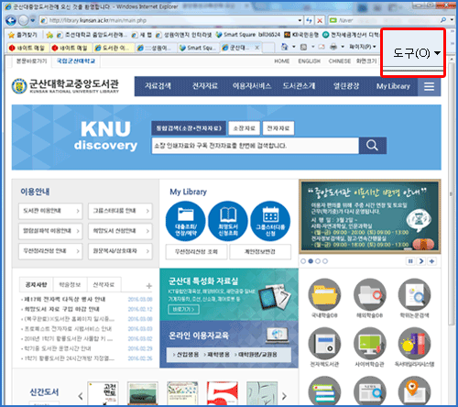458x407 pixels.
Task: Switch to the 소장자료 search tab
Action: (244, 128)
